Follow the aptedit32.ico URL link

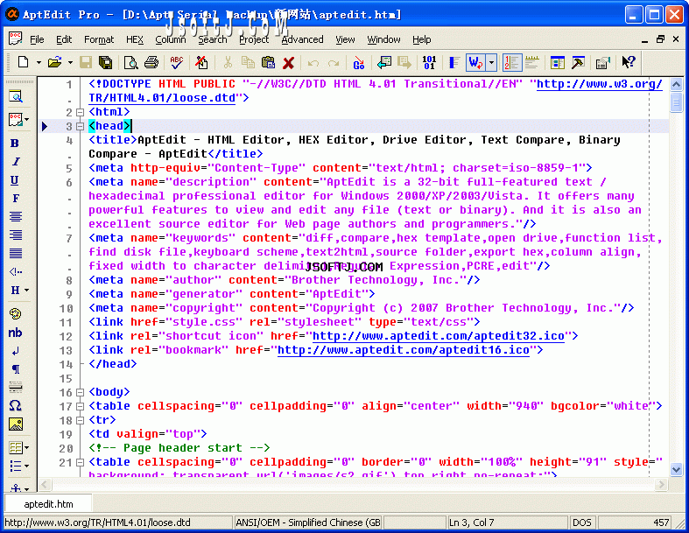438,336
